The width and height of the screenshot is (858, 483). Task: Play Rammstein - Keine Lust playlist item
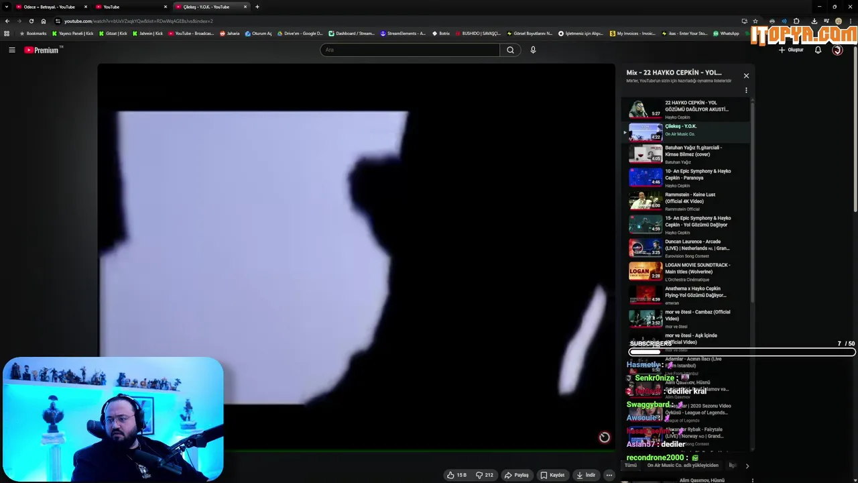point(685,201)
